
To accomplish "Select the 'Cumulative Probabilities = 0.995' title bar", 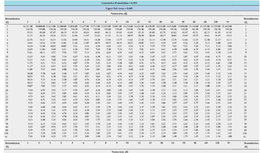I will click(x=132, y=3).
